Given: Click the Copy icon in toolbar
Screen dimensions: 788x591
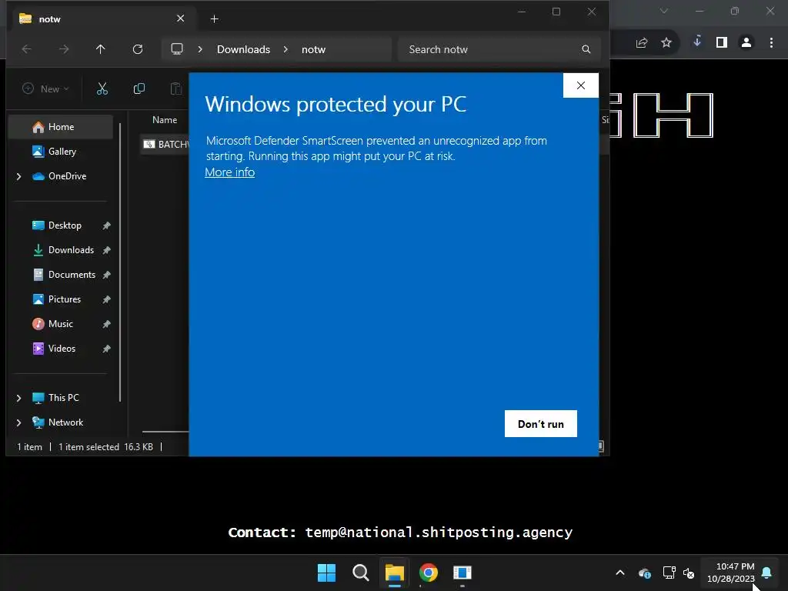Looking at the screenshot, I should pyautogui.click(x=139, y=89).
